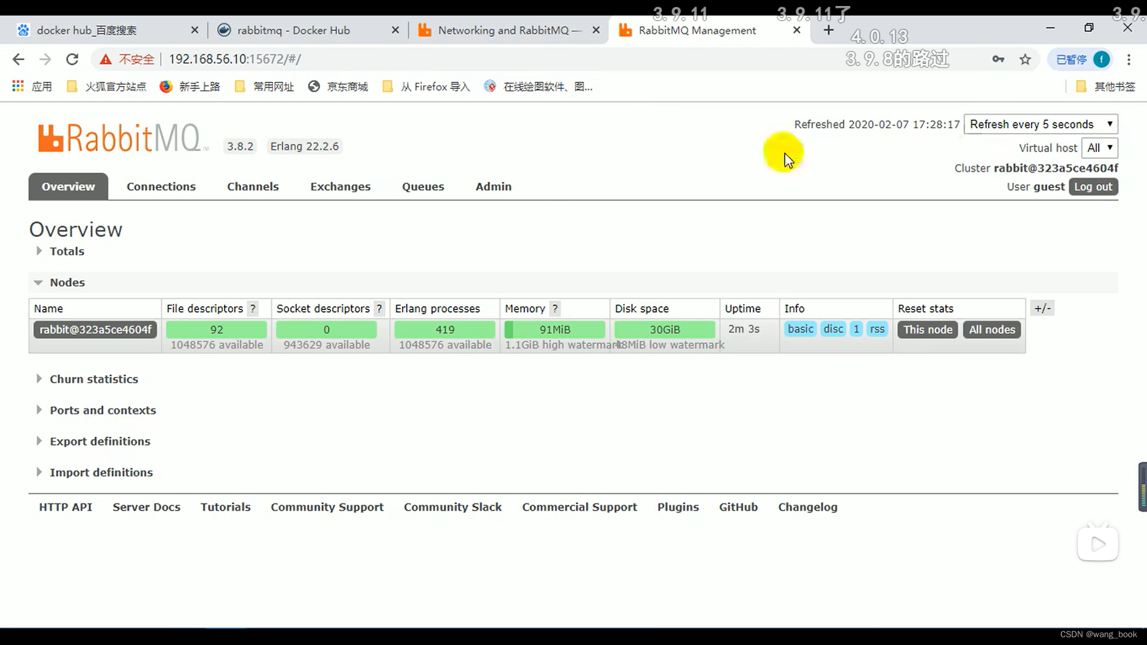Image resolution: width=1147 pixels, height=645 pixels.
Task: Open the Virtual host All dropdown
Action: pyautogui.click(x=1100, y=148)
